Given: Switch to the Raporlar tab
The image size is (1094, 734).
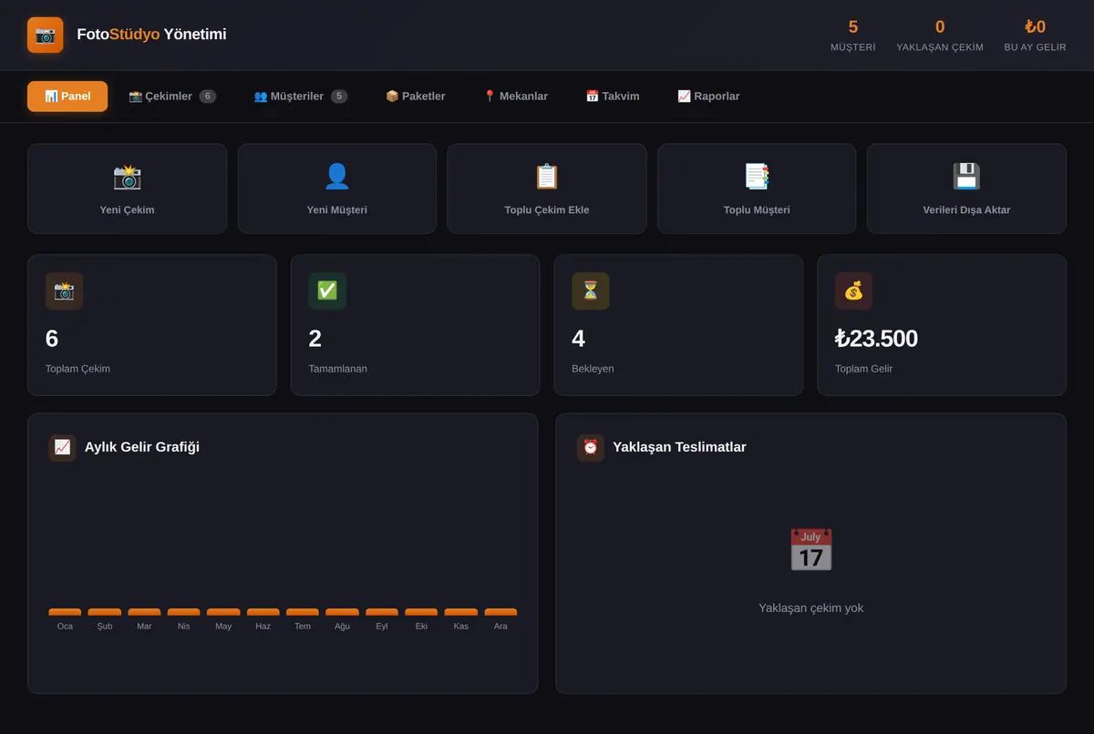Looking at the screenshot, I should (x=708, y=97).
